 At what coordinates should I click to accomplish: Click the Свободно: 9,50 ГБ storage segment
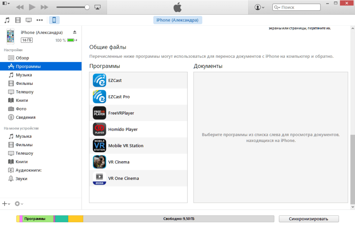click(x=179, y=219)
